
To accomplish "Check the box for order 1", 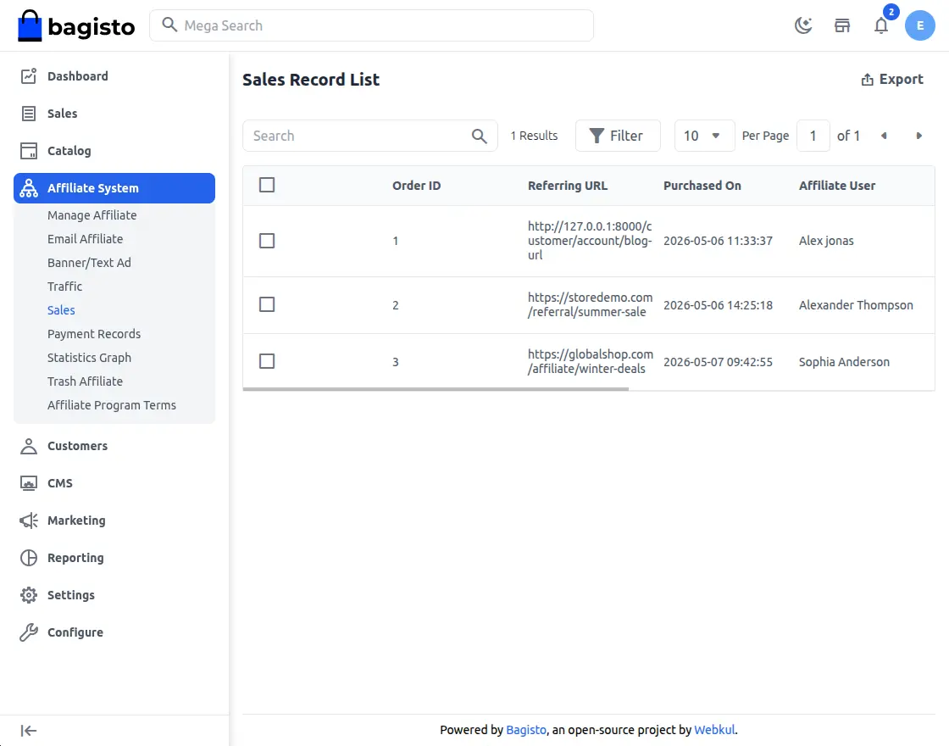I will [267, 241].
